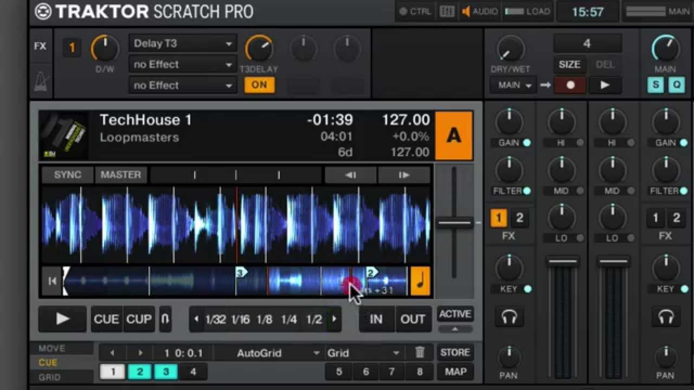694x390 pixels.
Task: Click the D/W effect knob
Action: point(105,49)
